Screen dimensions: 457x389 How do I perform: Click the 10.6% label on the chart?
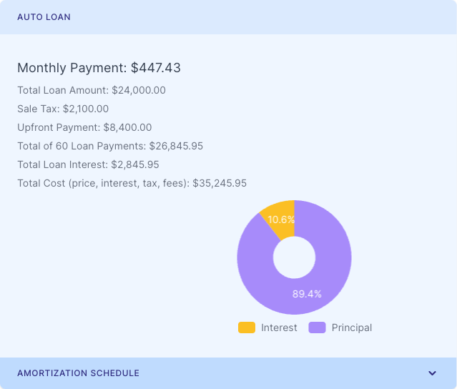point(282,220)
